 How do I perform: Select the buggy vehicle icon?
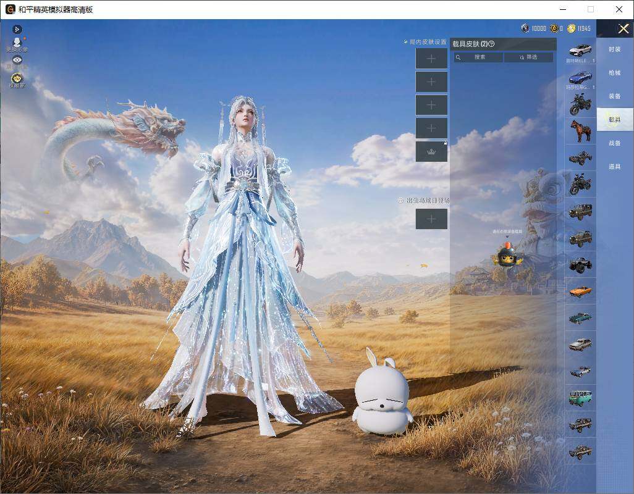(x=580, y=157)
